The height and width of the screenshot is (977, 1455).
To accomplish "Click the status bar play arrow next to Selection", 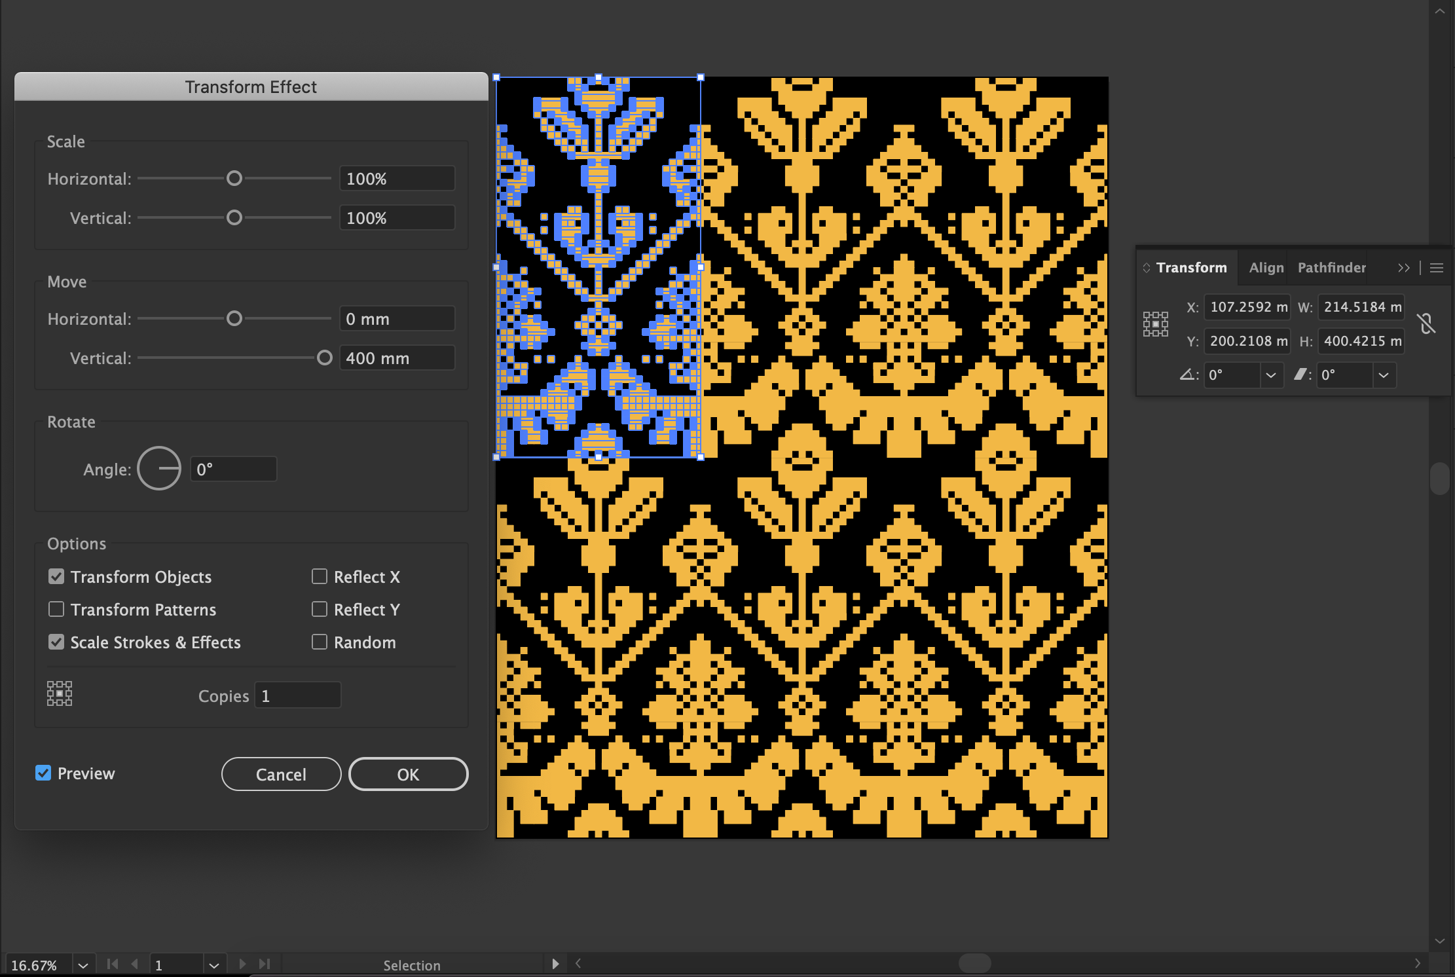I will pyautogui.click(x=555, y=964).
